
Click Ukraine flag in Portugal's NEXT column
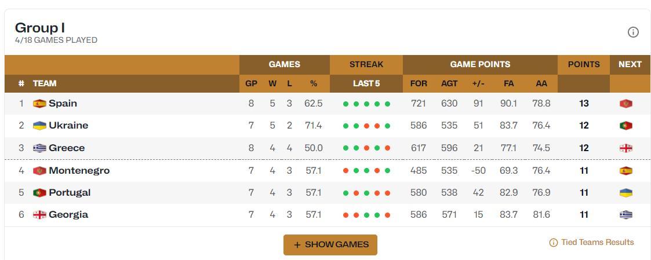click(625, 193)
